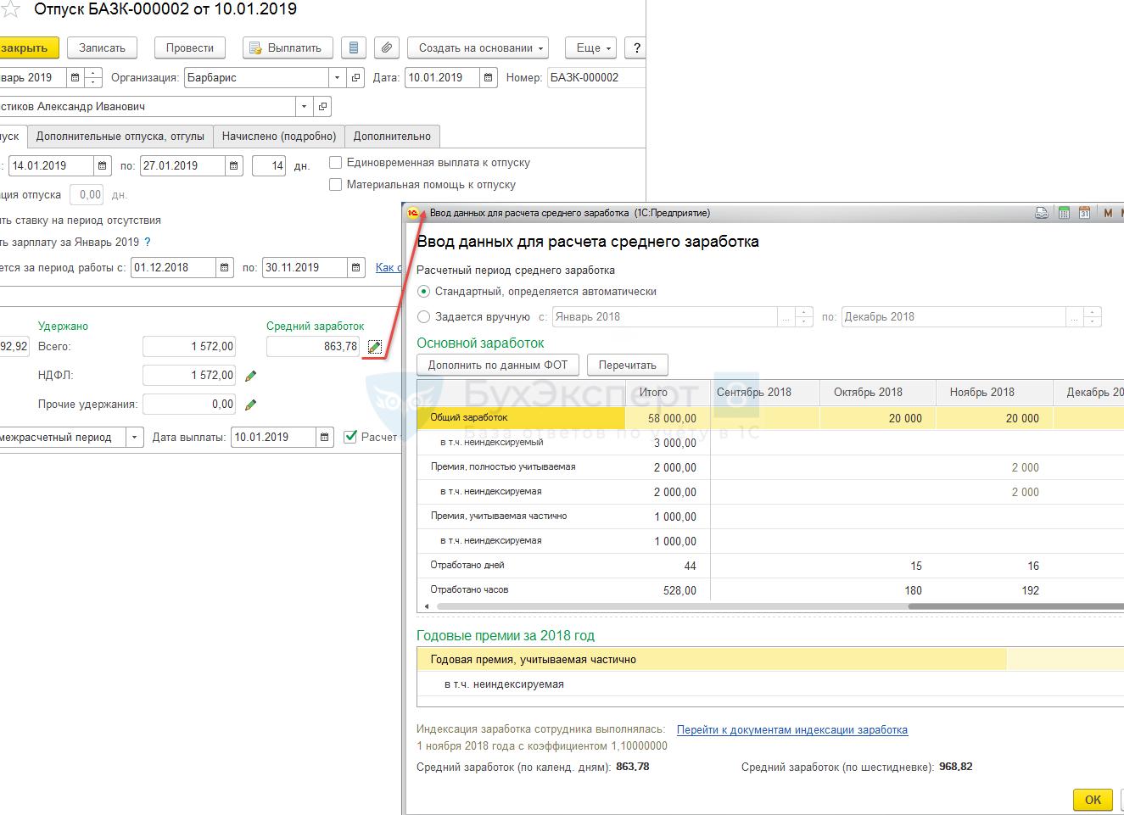Viewport: 1124px width, 815px height.
Task: Open the calendar icon in the dialog title bar
Action: (x=1084, y=213)
